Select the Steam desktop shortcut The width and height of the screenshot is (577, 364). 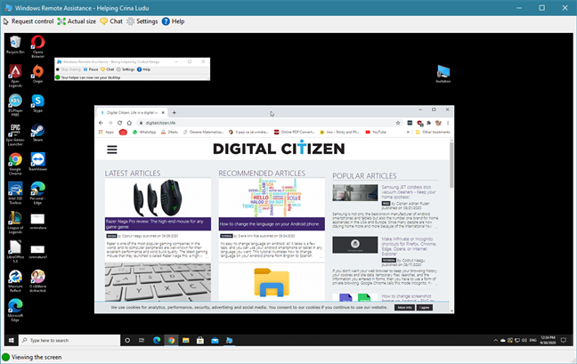(37, 133)
